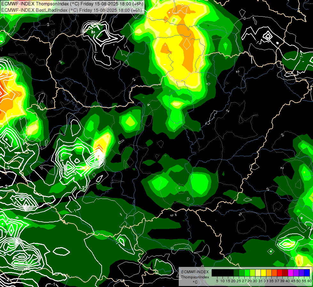Click the legend scale value 10
Image resolution: width=313 pixels, height=287 pixels.
[223, 281]
